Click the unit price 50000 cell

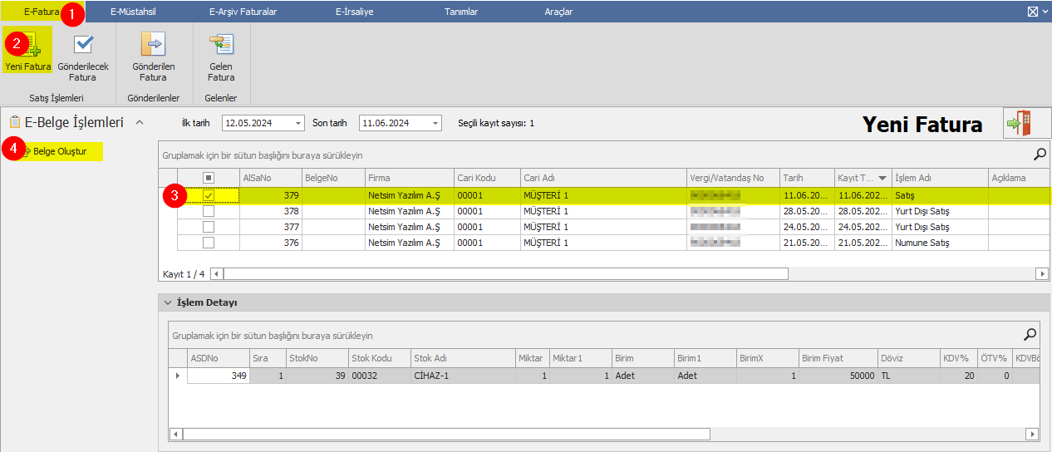tap(838, 376)
